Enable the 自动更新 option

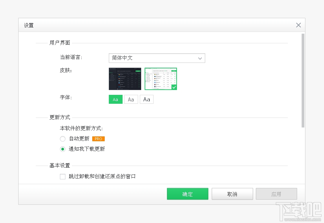(62, 139)
